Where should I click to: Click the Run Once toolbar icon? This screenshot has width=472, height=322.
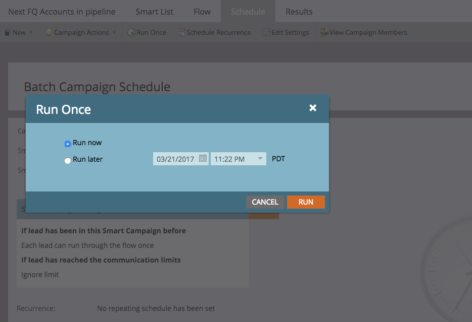click(x=131, y=32)
